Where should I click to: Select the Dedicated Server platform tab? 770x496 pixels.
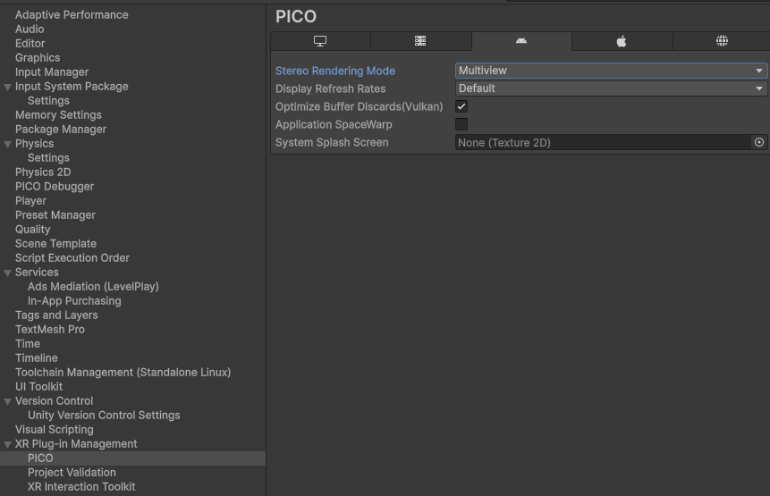click(x=420, y=41)
